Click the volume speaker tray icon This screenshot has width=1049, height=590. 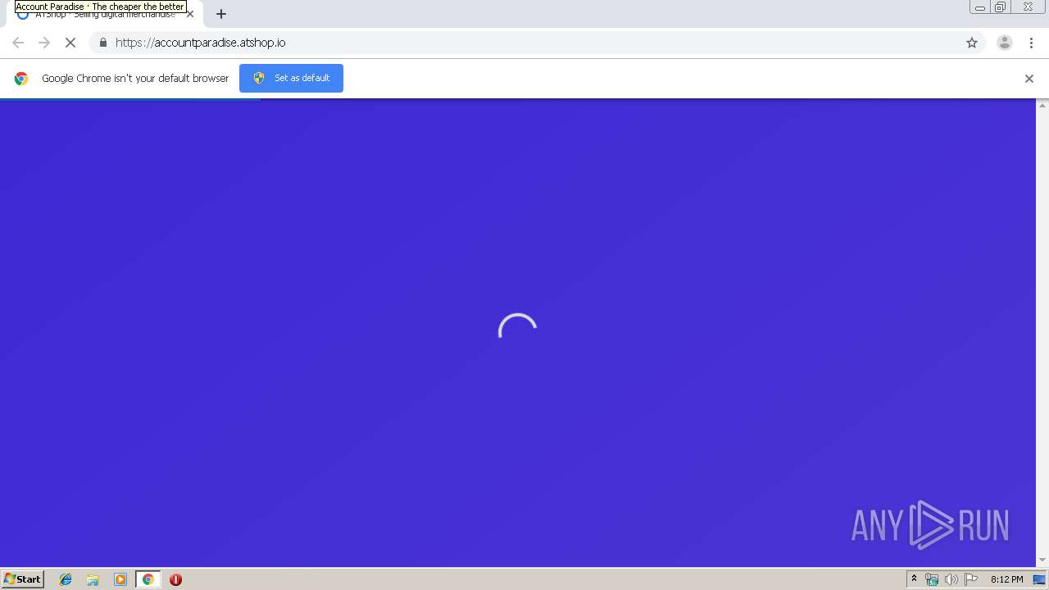(951, 579)
